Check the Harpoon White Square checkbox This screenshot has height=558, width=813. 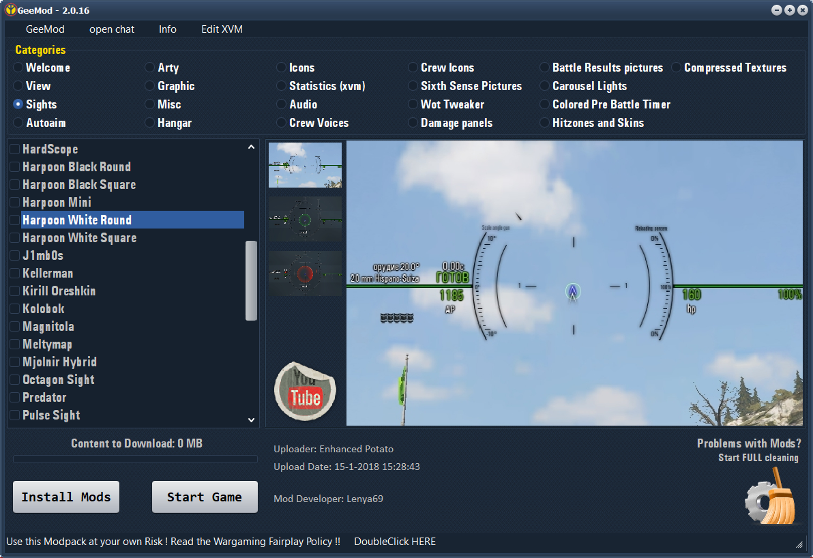14,238
